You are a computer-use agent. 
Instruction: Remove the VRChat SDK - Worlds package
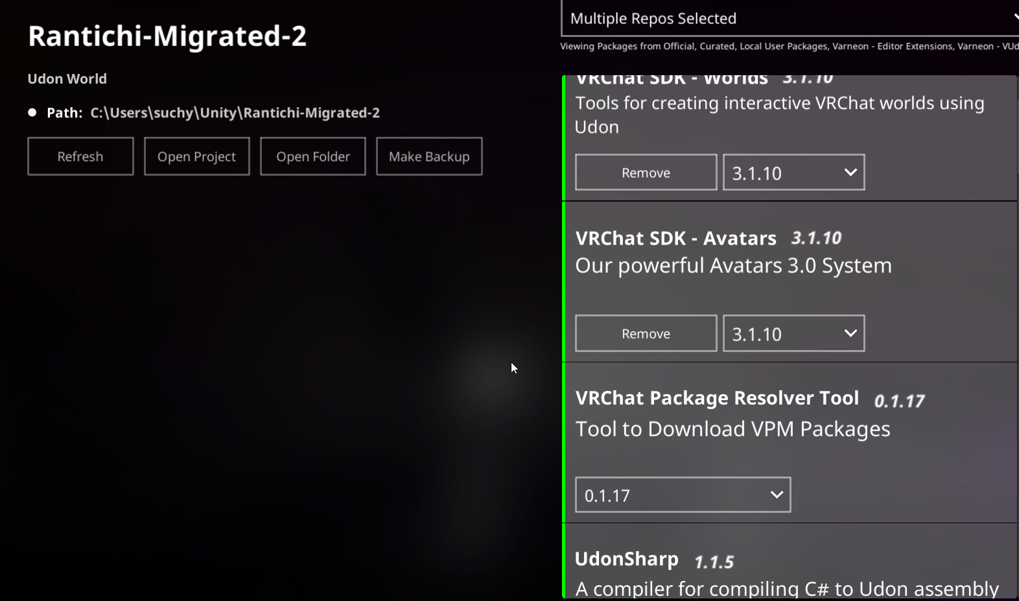[645, 172]
